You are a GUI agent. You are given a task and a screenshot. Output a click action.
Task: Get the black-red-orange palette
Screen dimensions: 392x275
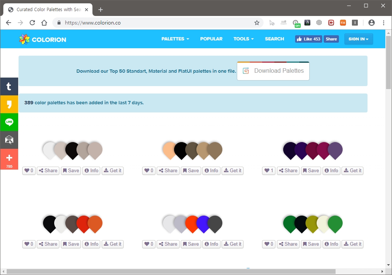click(112, 244)
